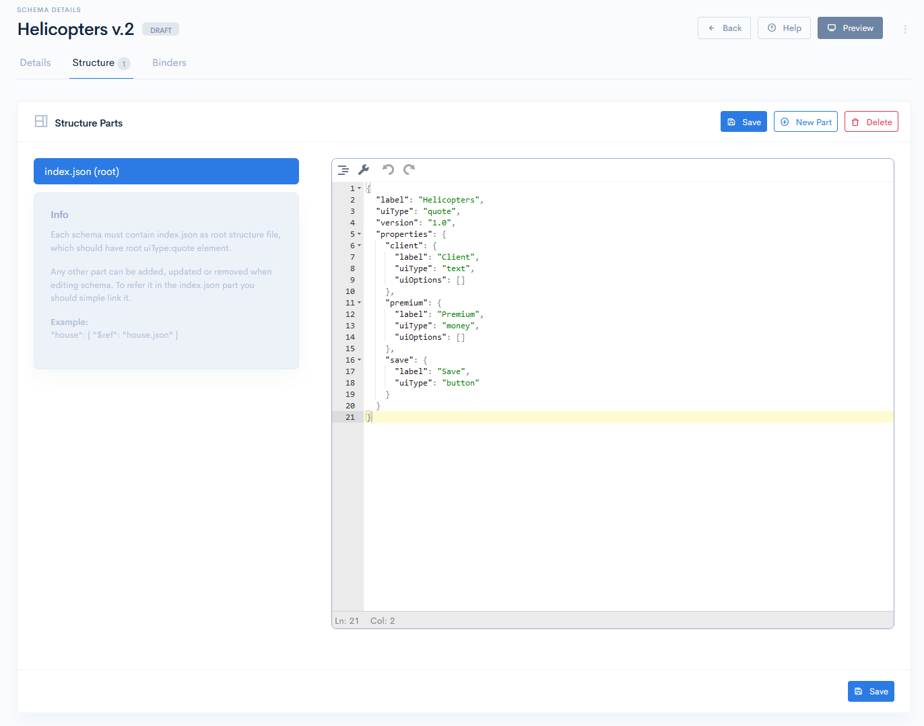
Task: Collapse the "properties" block fold arrow on line 5
Action: coord(359,234)
